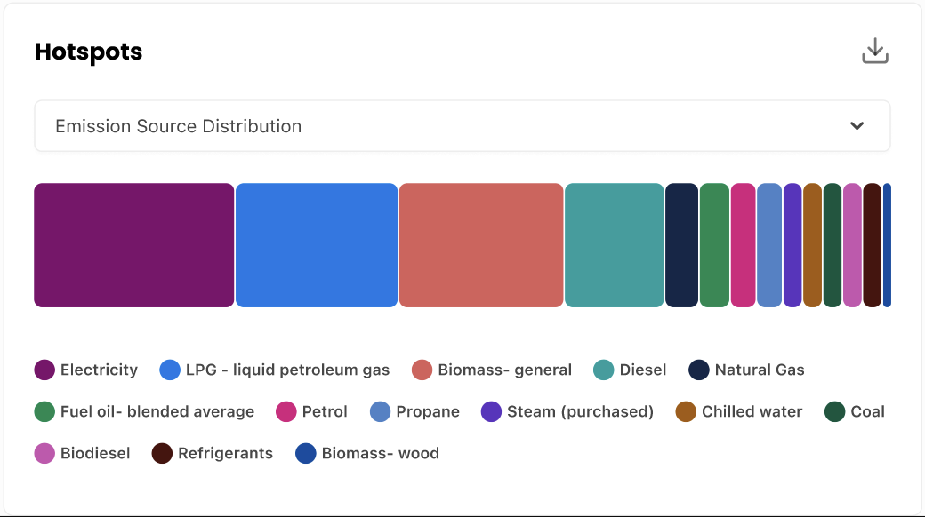
Task: Toggle the Electricity legend item
Action: click(86, 370)
